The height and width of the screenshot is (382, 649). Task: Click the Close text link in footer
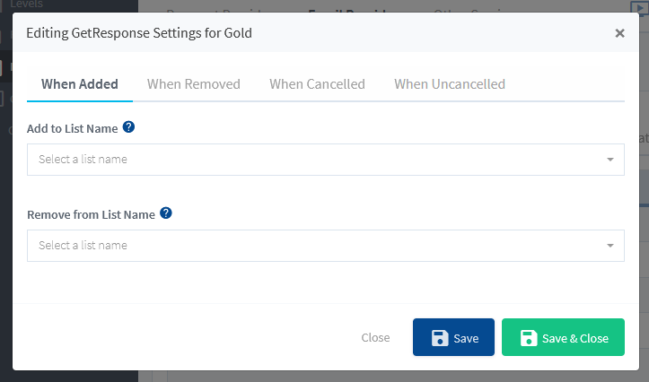[375, 338]
